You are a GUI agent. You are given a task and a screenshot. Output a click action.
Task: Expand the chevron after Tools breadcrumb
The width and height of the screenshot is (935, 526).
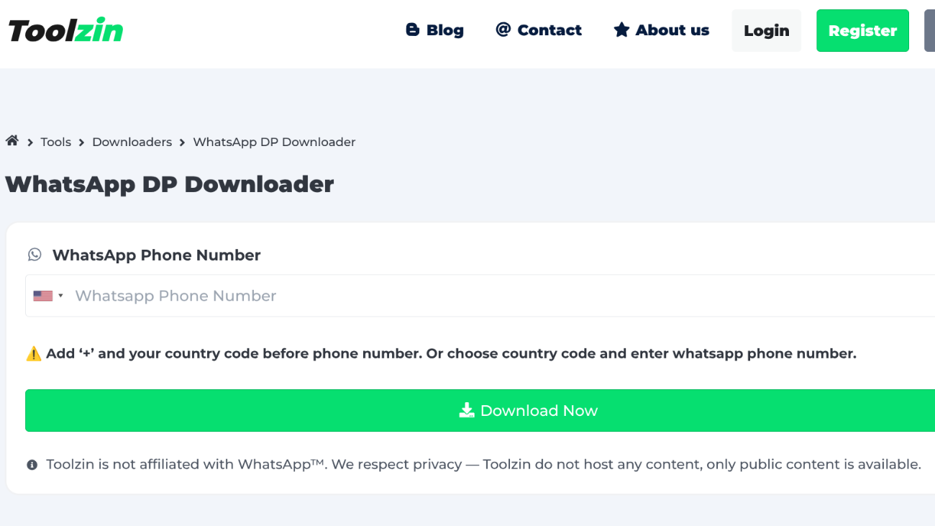point(81,142)
